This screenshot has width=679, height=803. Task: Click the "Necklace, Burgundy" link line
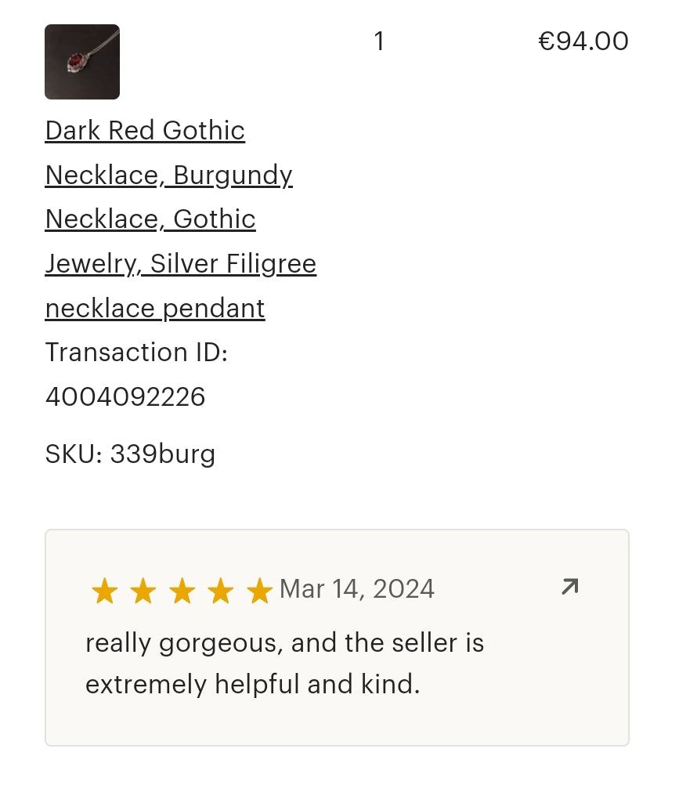tap(168, 175)
